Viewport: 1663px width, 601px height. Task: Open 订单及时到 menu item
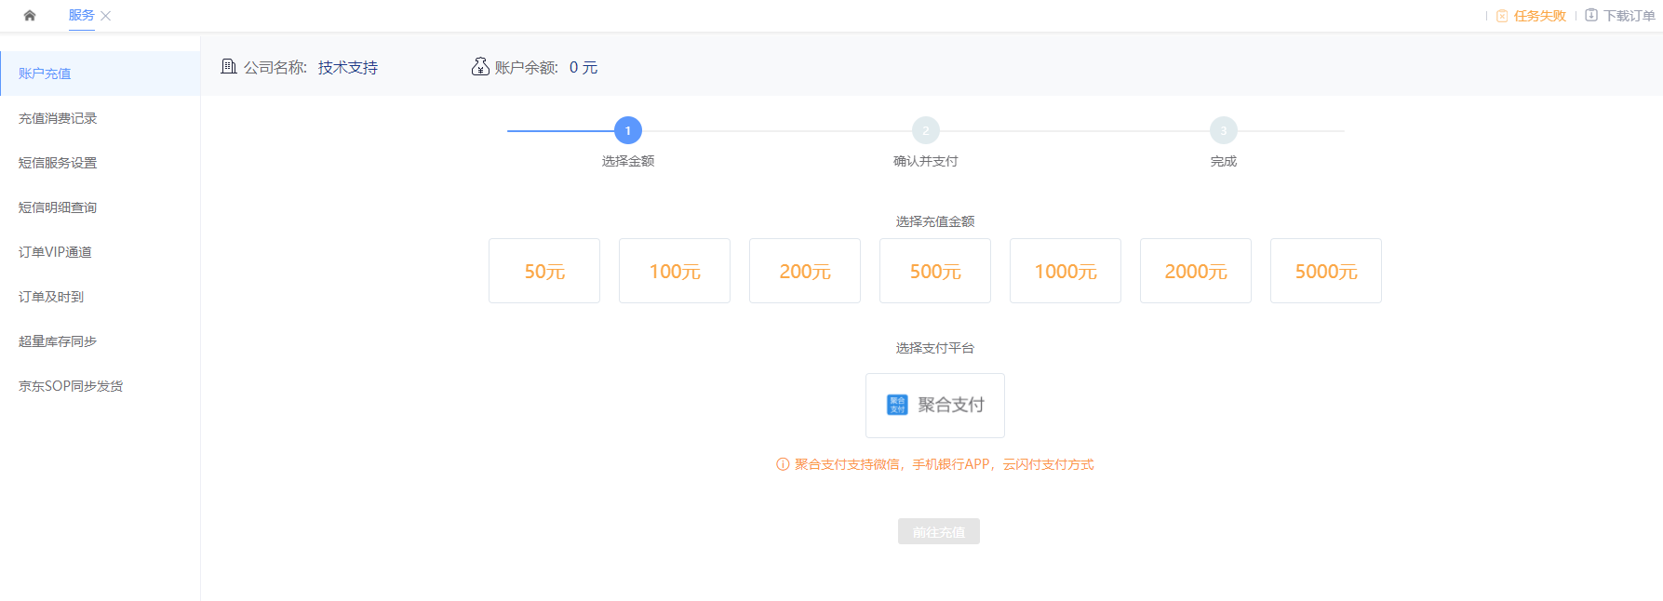(x=101, y=297)
